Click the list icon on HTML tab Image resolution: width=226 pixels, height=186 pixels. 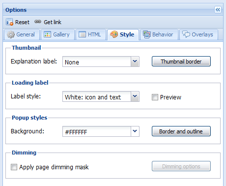pyautogui.click(x=82, y=34)
